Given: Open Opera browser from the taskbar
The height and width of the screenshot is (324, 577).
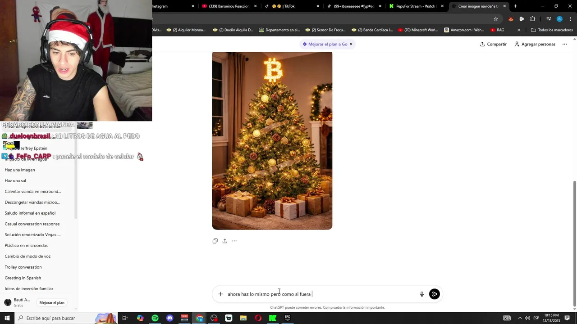Looking at the screenshot, I should click(258, 318).
